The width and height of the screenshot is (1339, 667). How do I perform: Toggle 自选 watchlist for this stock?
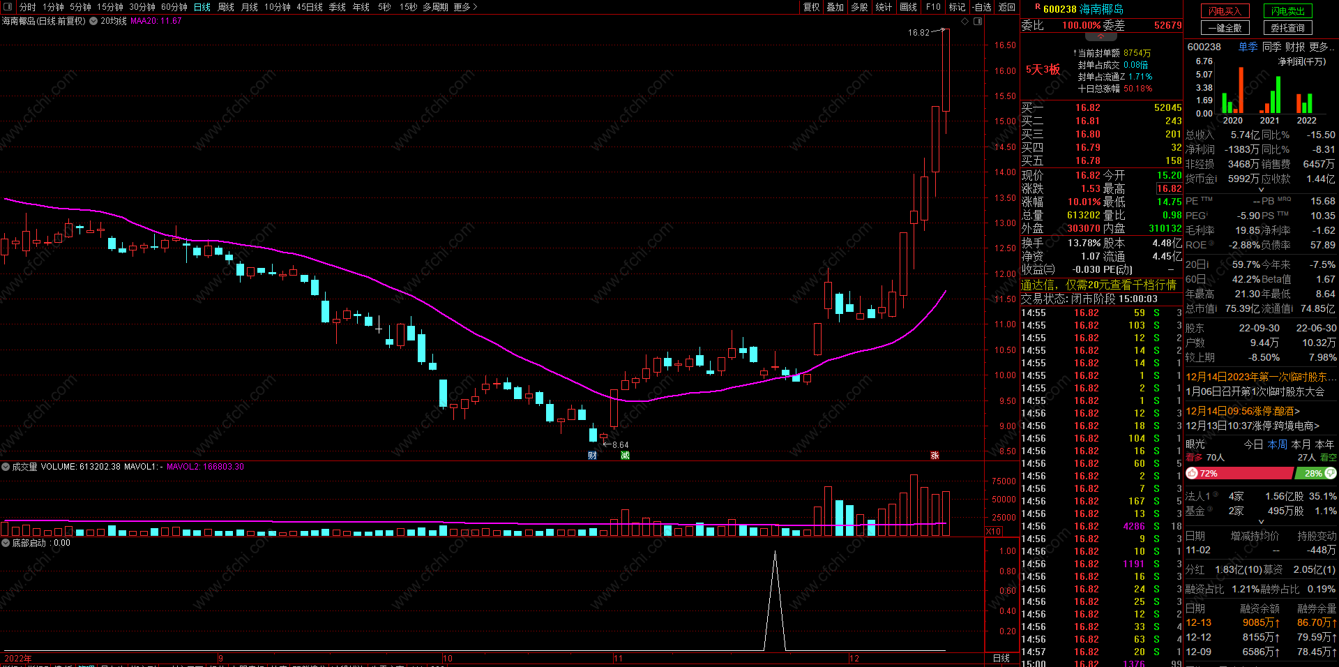tap(982, 7)
